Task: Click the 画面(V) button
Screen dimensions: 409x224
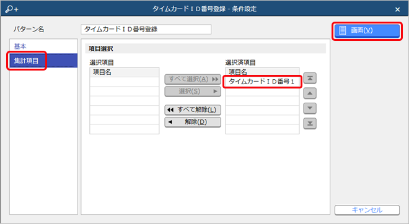Action: click(367, 31)
